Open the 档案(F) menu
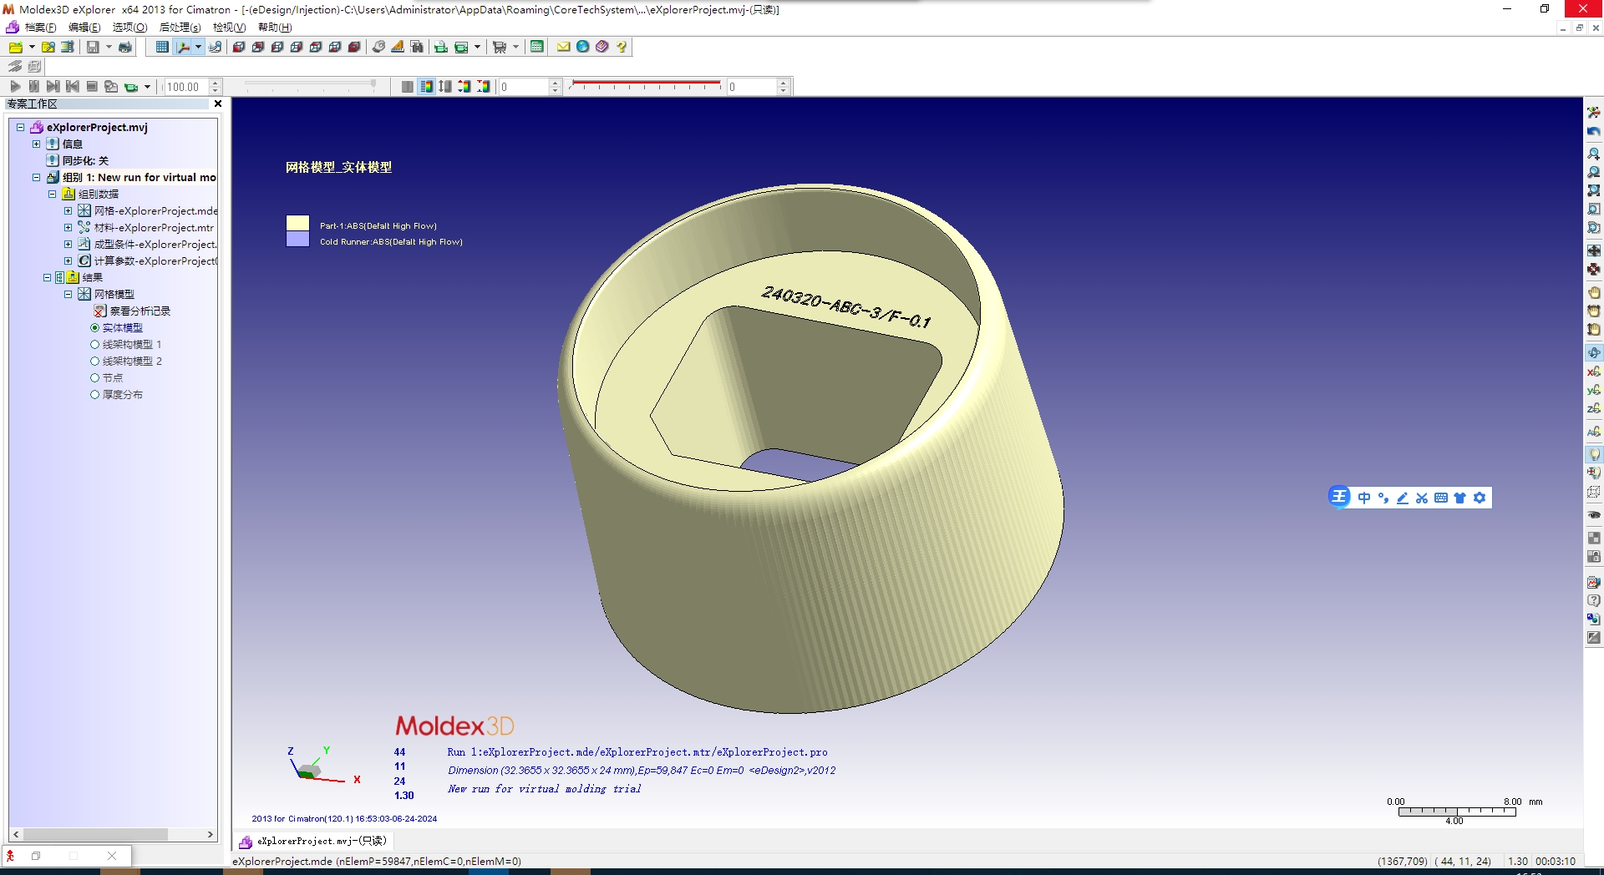Viewport: 1604px width, 875px height. tap(40, 28)
